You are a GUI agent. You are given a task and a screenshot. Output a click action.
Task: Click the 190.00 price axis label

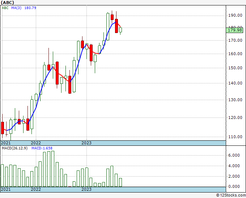pos(235,16)
